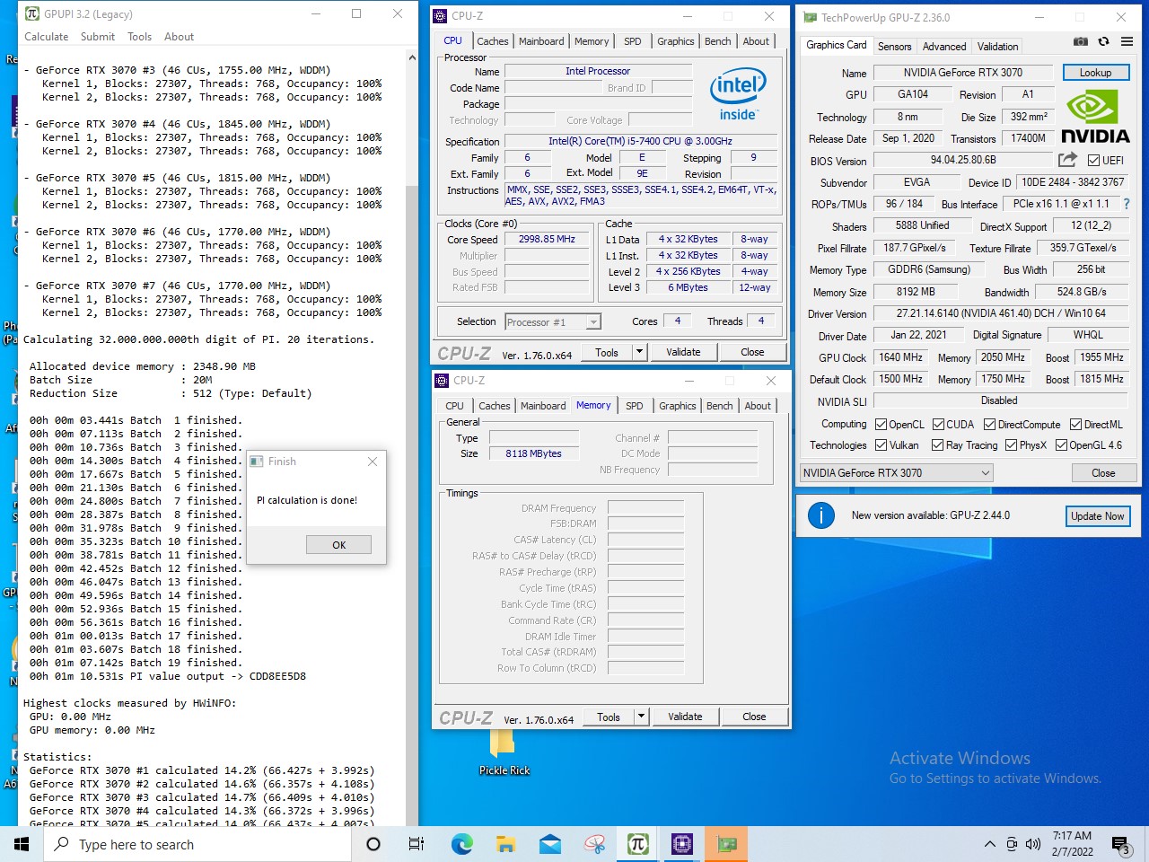Click OK in the Finish dialog
Screen dimensions: 1149x862
click(x=338, y=545)
